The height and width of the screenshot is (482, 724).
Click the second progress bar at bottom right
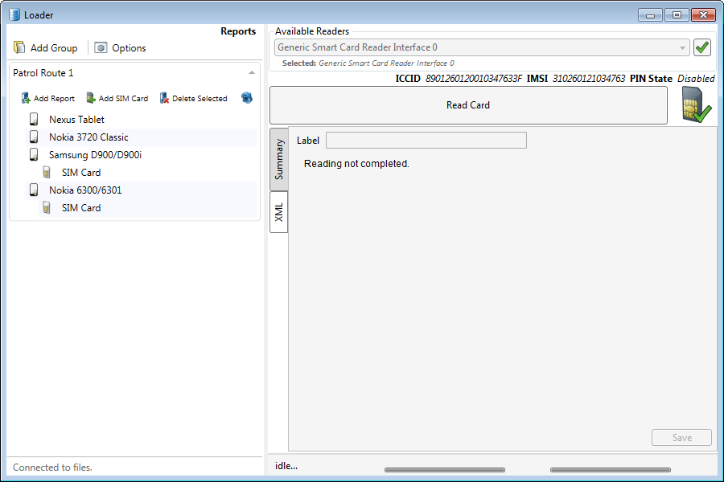611,469
